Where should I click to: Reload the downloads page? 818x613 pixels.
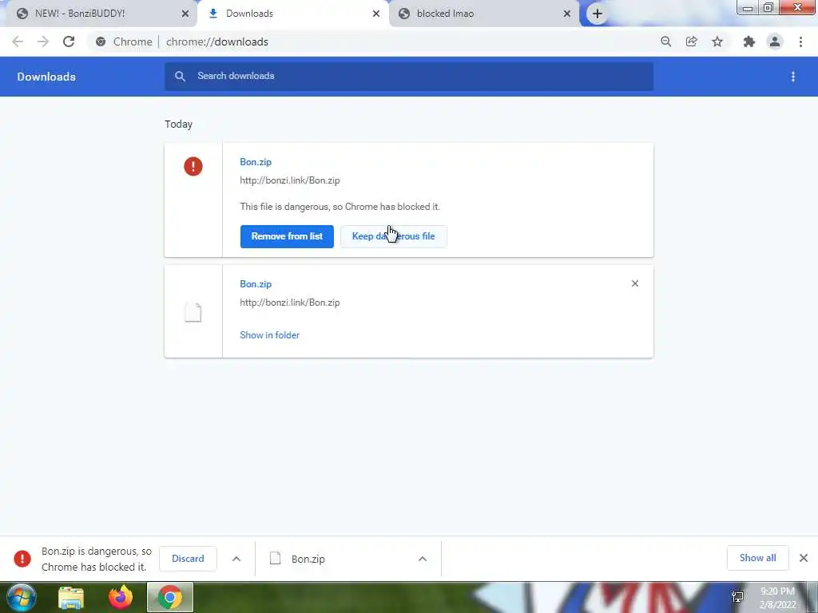[69, 42]
